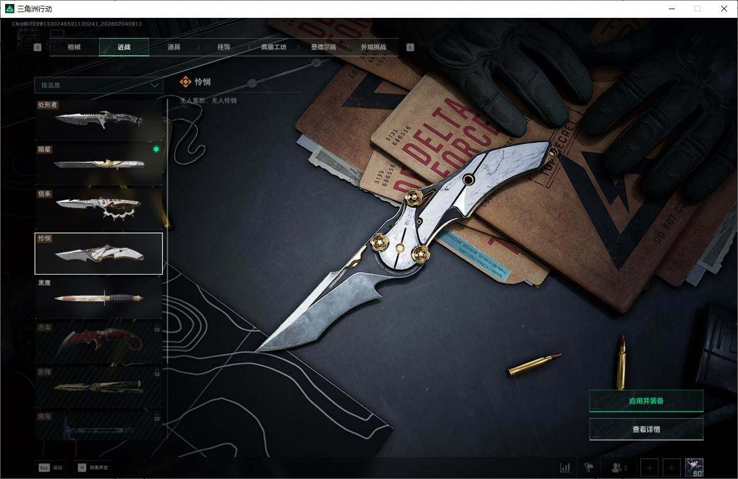Click the flag icon in bottom bar
The height and width of the screenshot is (479, 738).
click(x=589, y=467)
